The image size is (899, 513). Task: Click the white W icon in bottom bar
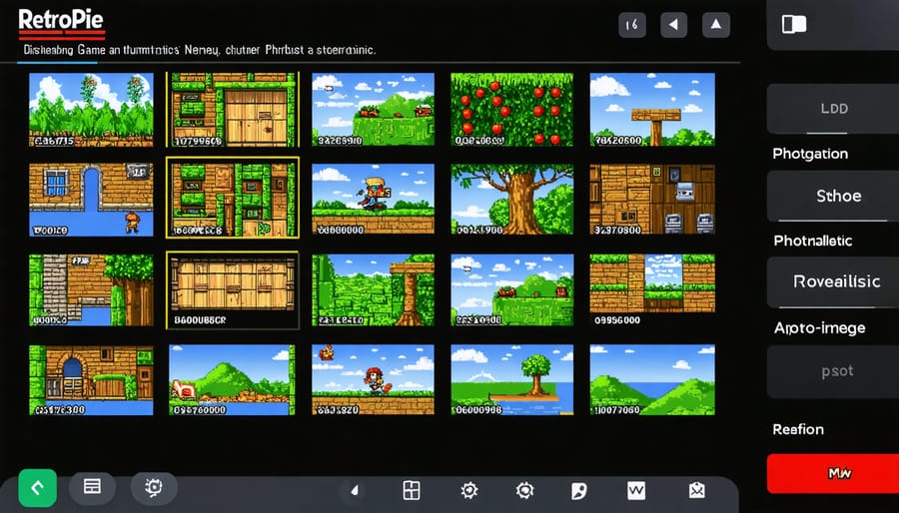click(x=636, y=491)
